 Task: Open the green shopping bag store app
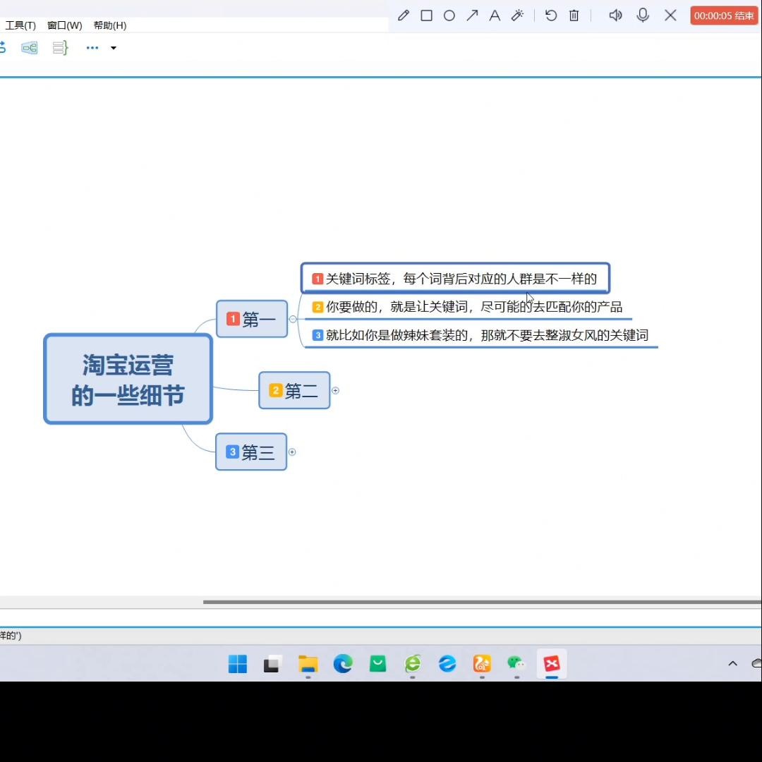tap(377, 664)
